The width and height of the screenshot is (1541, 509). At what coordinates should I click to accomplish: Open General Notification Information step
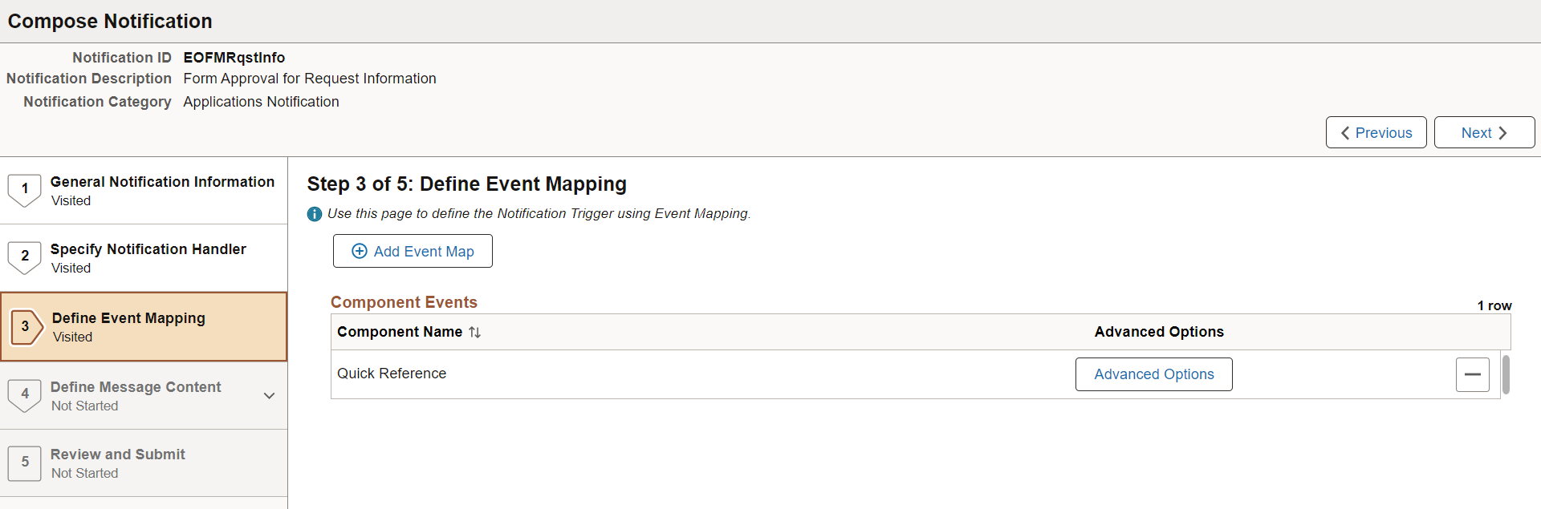coord(144,191)
